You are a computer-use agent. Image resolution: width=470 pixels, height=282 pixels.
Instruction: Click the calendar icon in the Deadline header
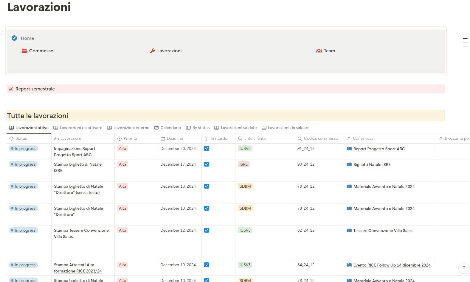[x=163, y=139]
